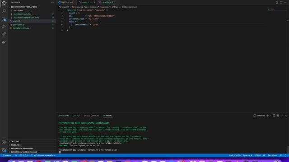Open the new terminal launch profile dropdown
This screenshot has height=162, width=289.
pos(270,116)
